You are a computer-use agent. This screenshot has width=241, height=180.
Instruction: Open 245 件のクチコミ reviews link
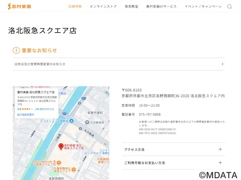coord(45,109)
